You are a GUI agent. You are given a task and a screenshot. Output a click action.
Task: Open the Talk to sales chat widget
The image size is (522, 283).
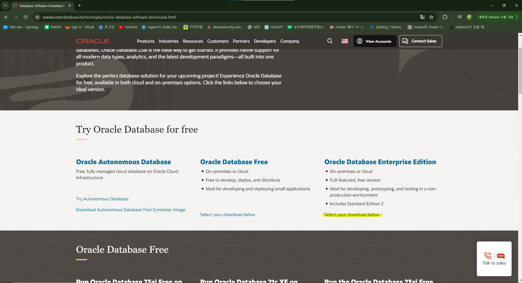click(x=494, y=259)
